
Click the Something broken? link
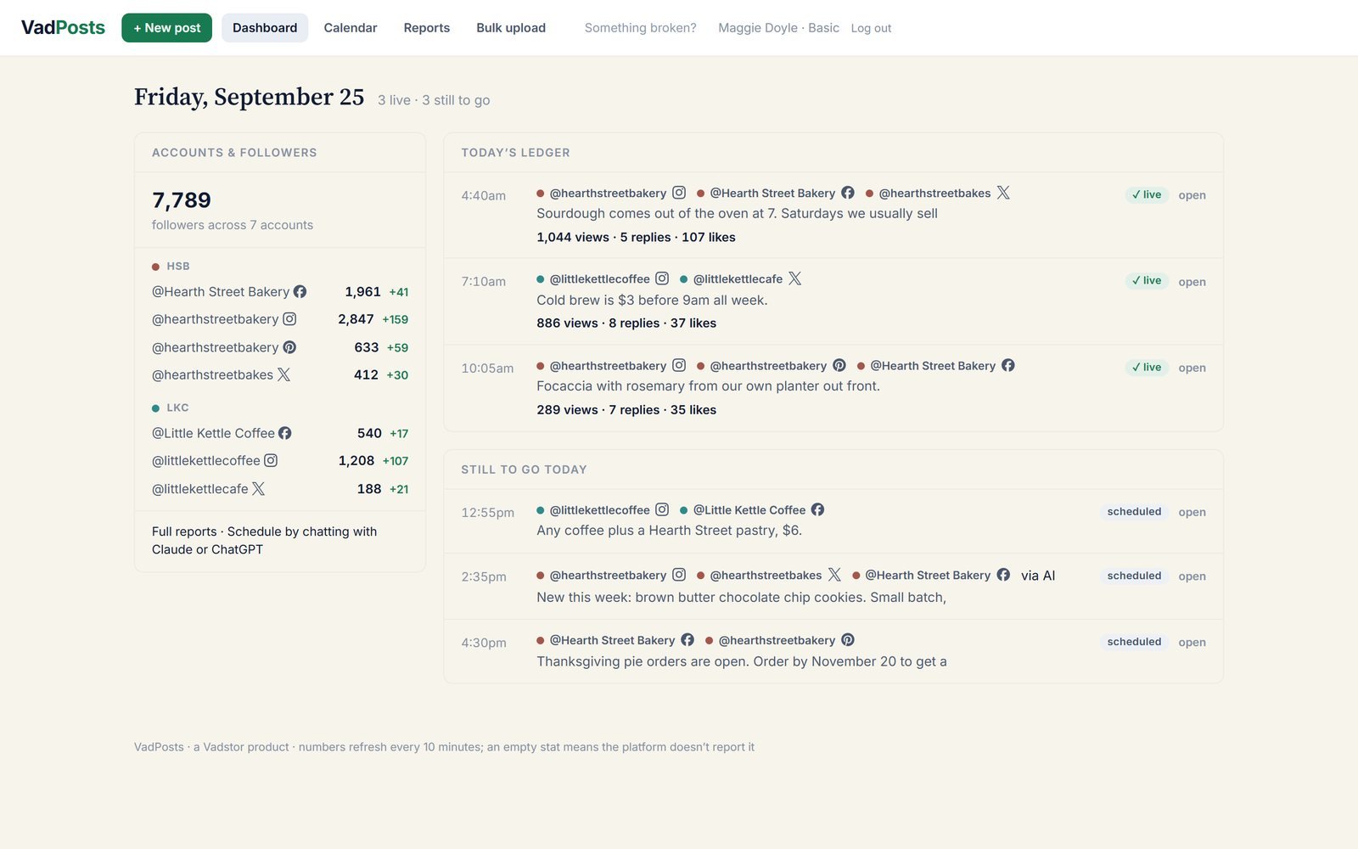coord(641,28)
